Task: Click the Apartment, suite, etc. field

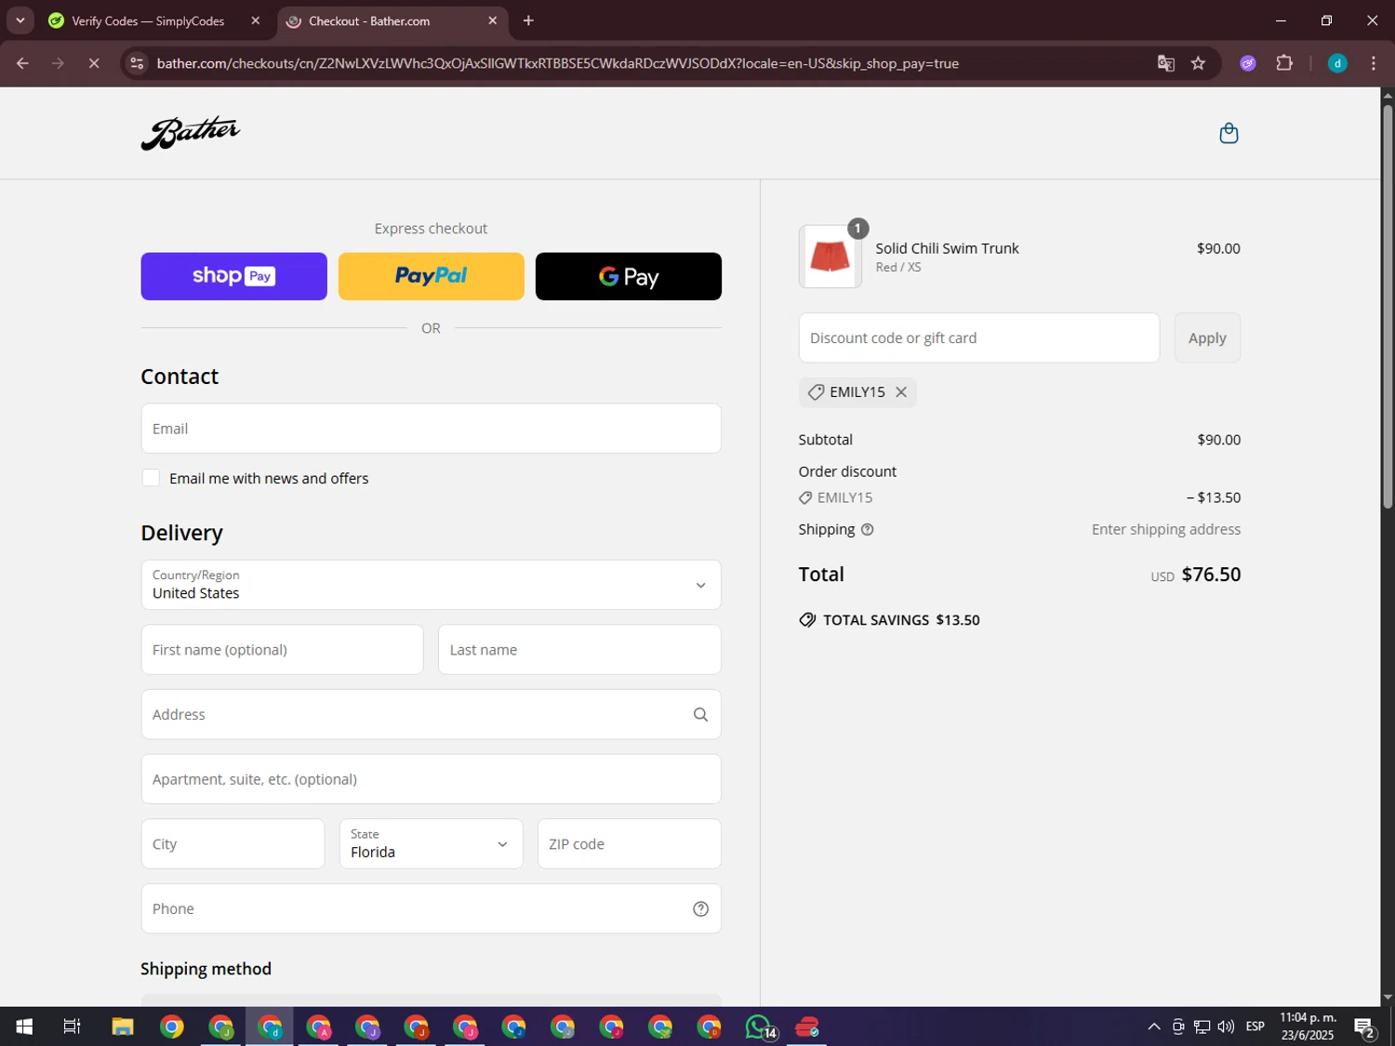Action: (431, 779)
